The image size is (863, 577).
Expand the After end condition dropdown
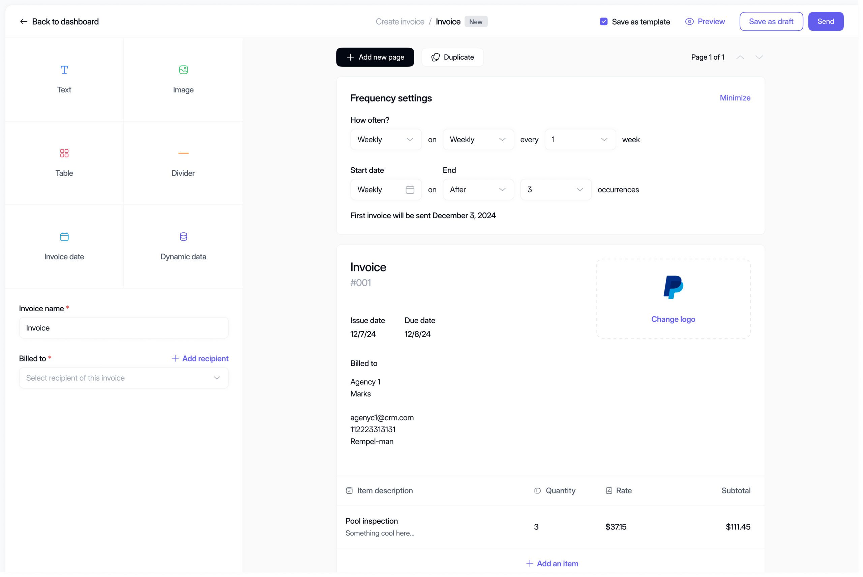tap(478, 190)
